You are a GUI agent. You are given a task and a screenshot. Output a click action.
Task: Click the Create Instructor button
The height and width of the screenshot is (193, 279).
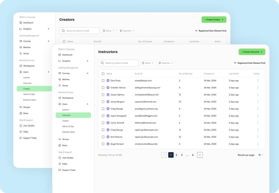pyautogui.click(x=252, y=52)
